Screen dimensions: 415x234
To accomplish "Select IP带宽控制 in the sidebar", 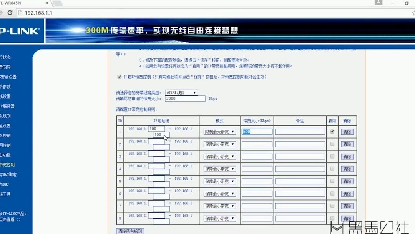I will [x=7, y=164].
